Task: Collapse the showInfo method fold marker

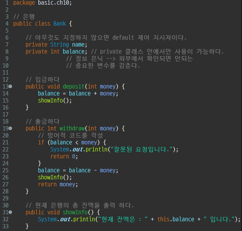Action: (10, 212)
